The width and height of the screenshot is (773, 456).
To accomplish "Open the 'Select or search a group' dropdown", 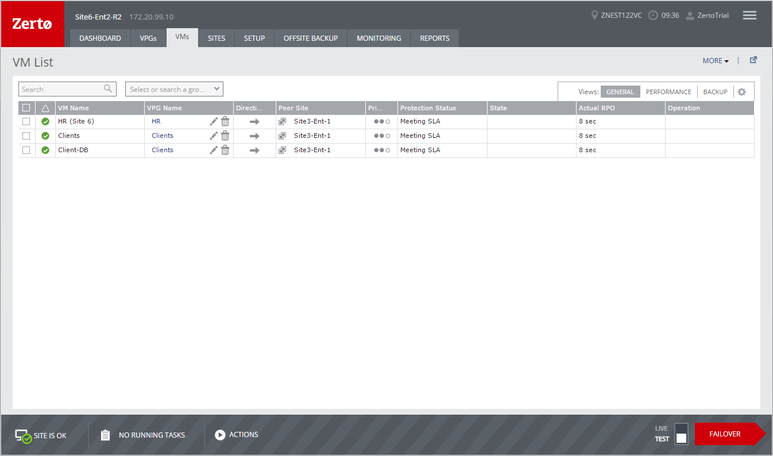I will pos(174,89).
